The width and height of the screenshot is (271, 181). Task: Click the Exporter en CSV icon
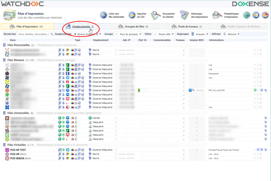pyautogui.click(x=130, y=15)
